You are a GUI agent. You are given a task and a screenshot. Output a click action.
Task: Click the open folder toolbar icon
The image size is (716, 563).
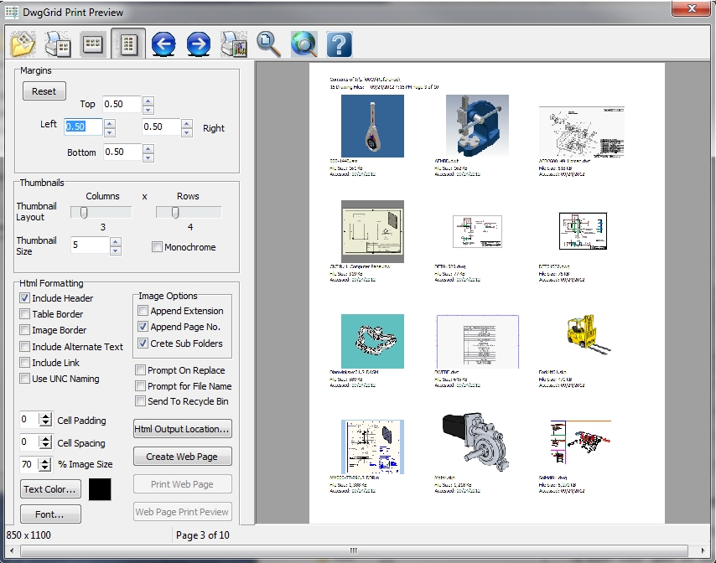23,44
